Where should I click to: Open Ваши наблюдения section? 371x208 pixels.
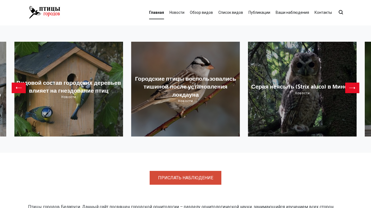292,12
